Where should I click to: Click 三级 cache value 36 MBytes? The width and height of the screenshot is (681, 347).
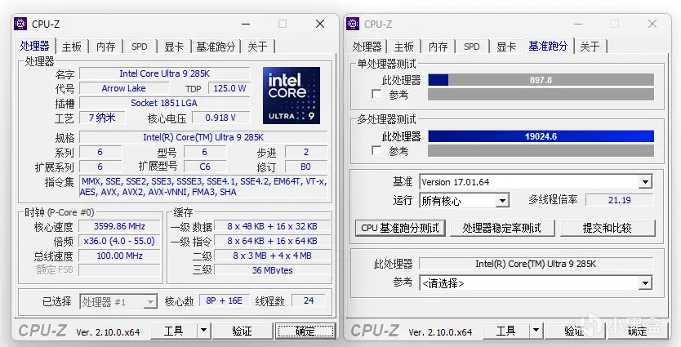(x=272, y=270)
